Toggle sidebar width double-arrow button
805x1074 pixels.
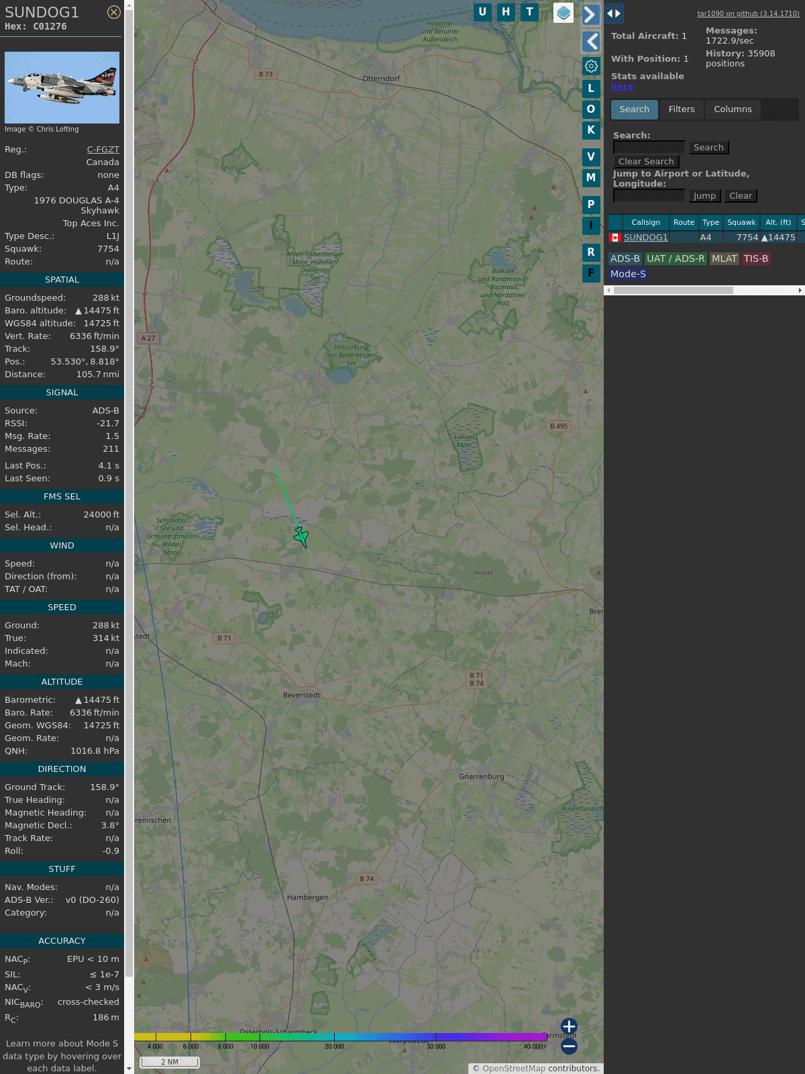pyautogui.click(x=614, y=13)
